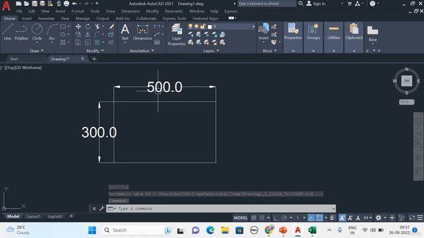This screenshot has height=238, width=424.
Task: Choose the Rectangle draw tool
Action: [63, 26]
